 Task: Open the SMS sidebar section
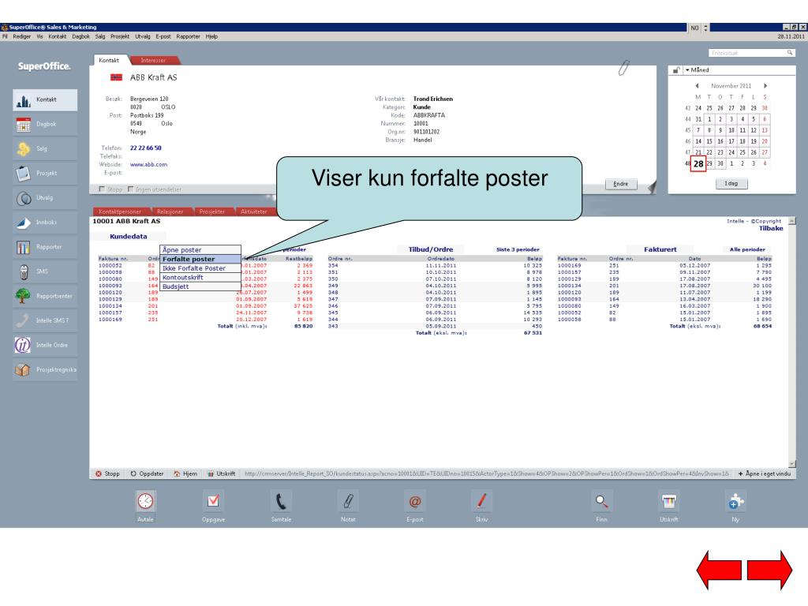(x=45, y=271)
